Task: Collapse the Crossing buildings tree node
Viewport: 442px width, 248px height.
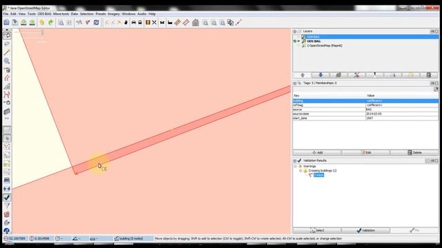Action: pos(300,171)
